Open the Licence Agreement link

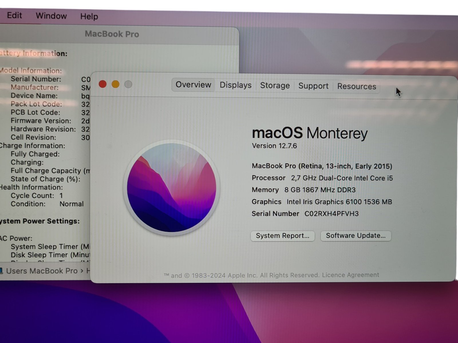[350, 275]
